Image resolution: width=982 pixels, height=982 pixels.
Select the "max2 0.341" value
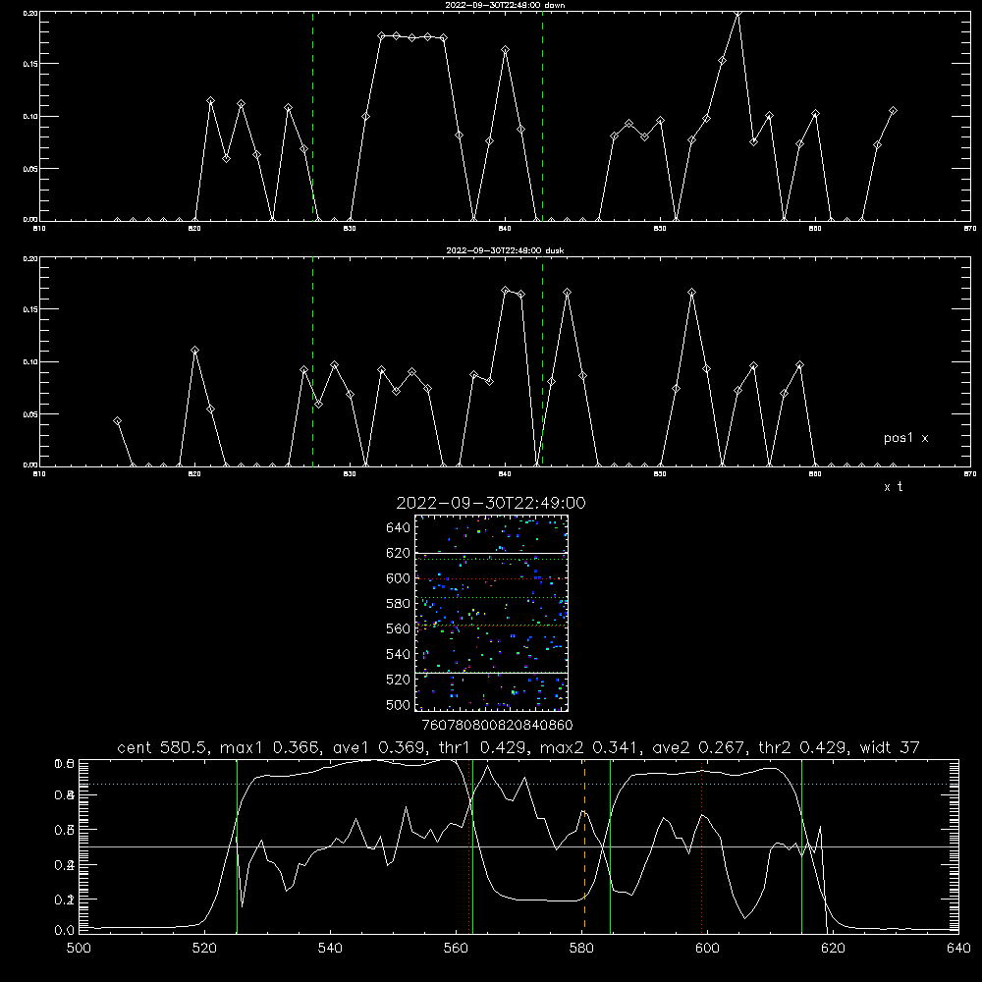tap(590, 747)
